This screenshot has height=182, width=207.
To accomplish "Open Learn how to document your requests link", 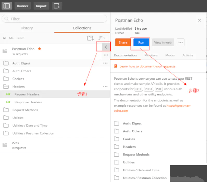I will pos(147,66).
